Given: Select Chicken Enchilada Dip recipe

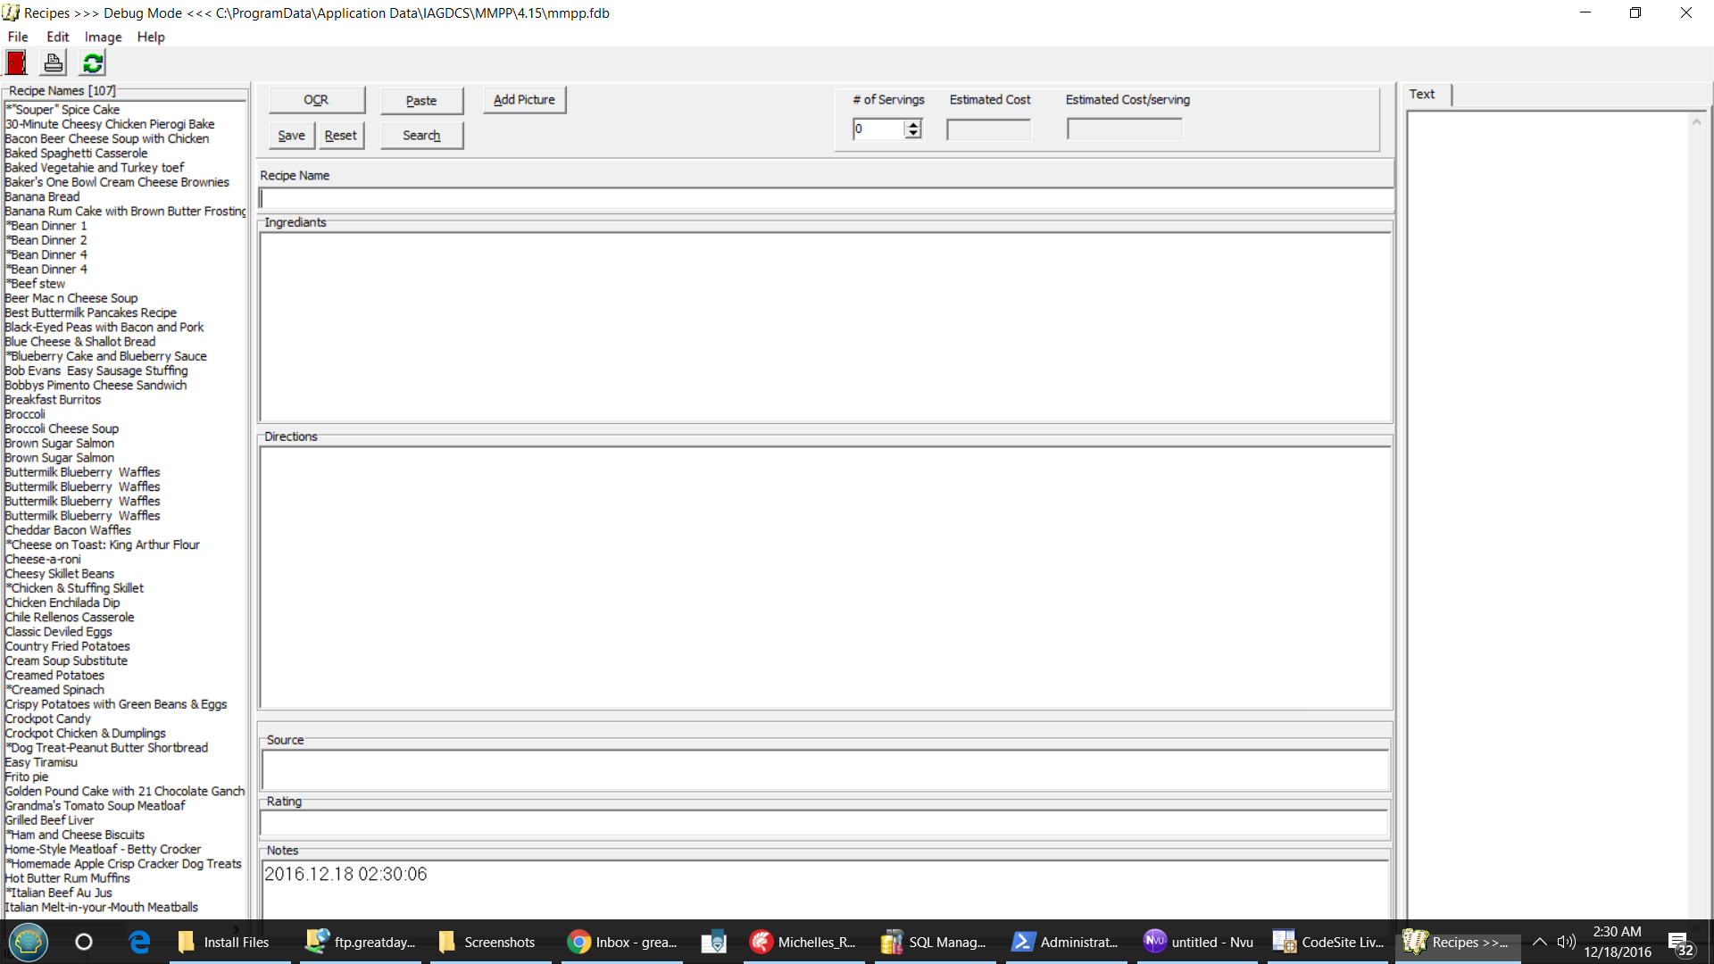Looking at the screenshot, I should point(62,602).
